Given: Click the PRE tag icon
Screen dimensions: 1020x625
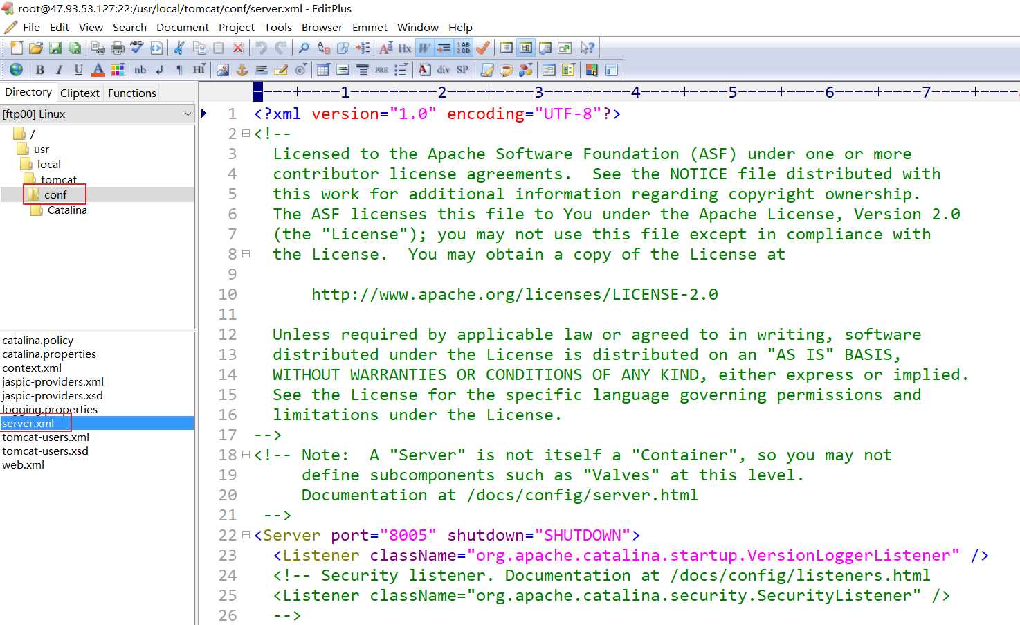Looking at the screenshot, I should [x=381, y=69].
